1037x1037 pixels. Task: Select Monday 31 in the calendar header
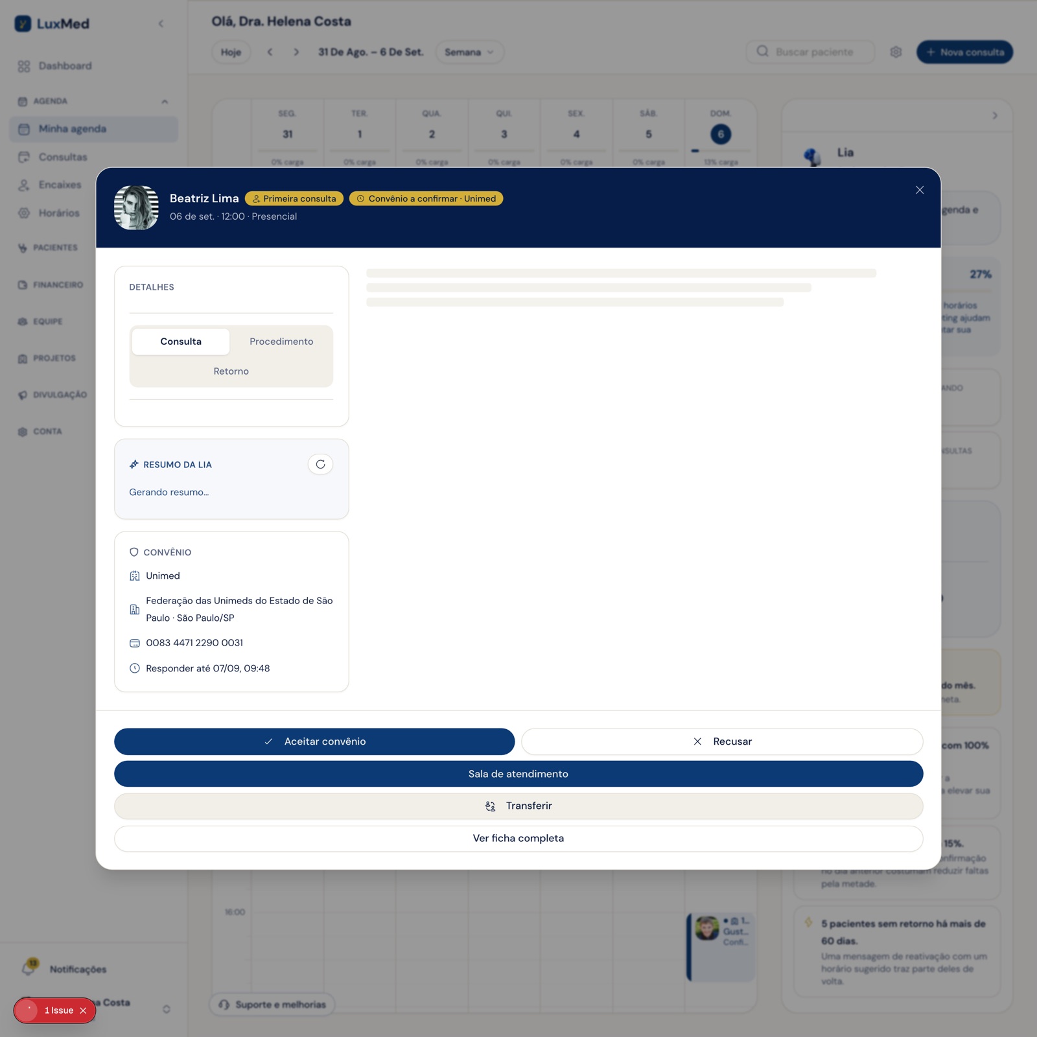click(x=288, y=134)
